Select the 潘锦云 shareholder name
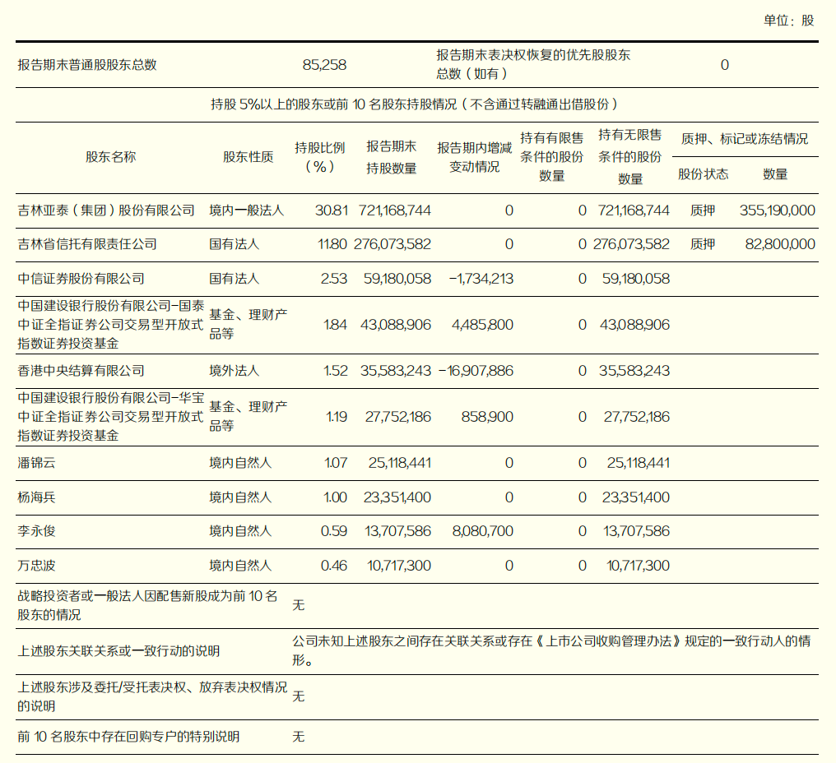 (x=36, y=463)
